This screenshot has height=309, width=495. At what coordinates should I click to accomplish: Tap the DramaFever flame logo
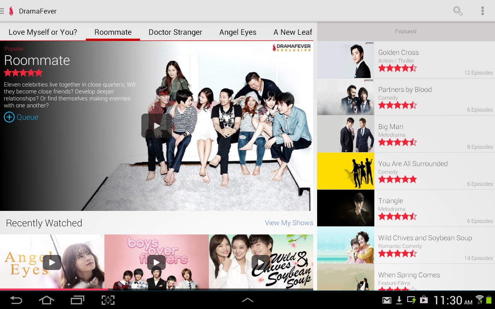(x=11, y=11)
